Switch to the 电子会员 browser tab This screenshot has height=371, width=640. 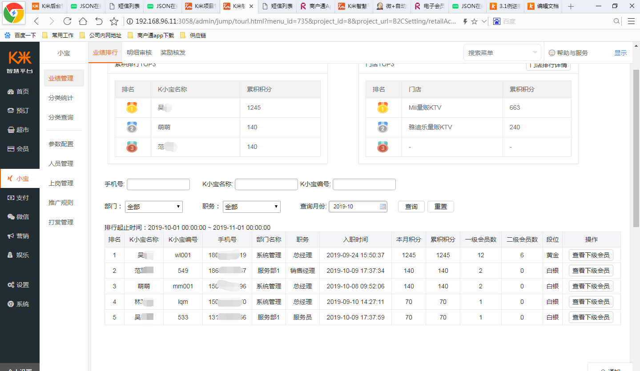[429, 6]
